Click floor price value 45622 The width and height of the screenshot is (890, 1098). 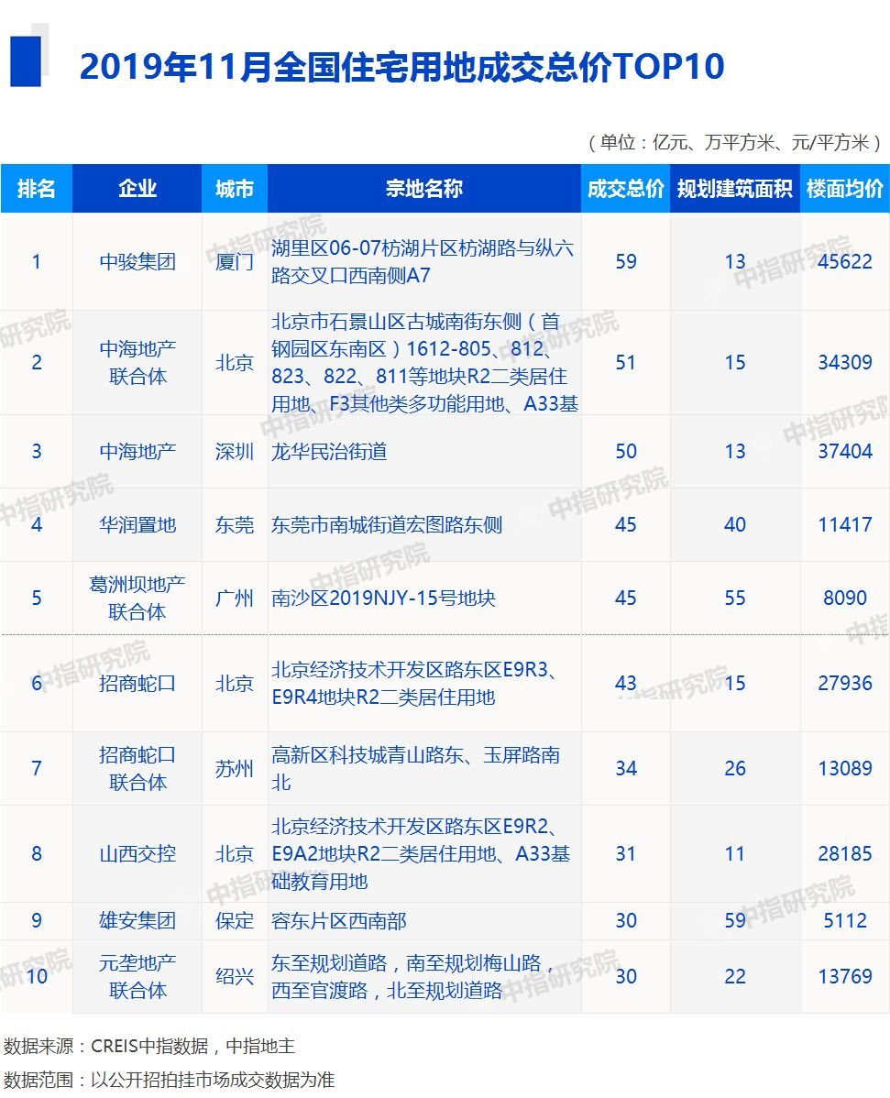845,262
